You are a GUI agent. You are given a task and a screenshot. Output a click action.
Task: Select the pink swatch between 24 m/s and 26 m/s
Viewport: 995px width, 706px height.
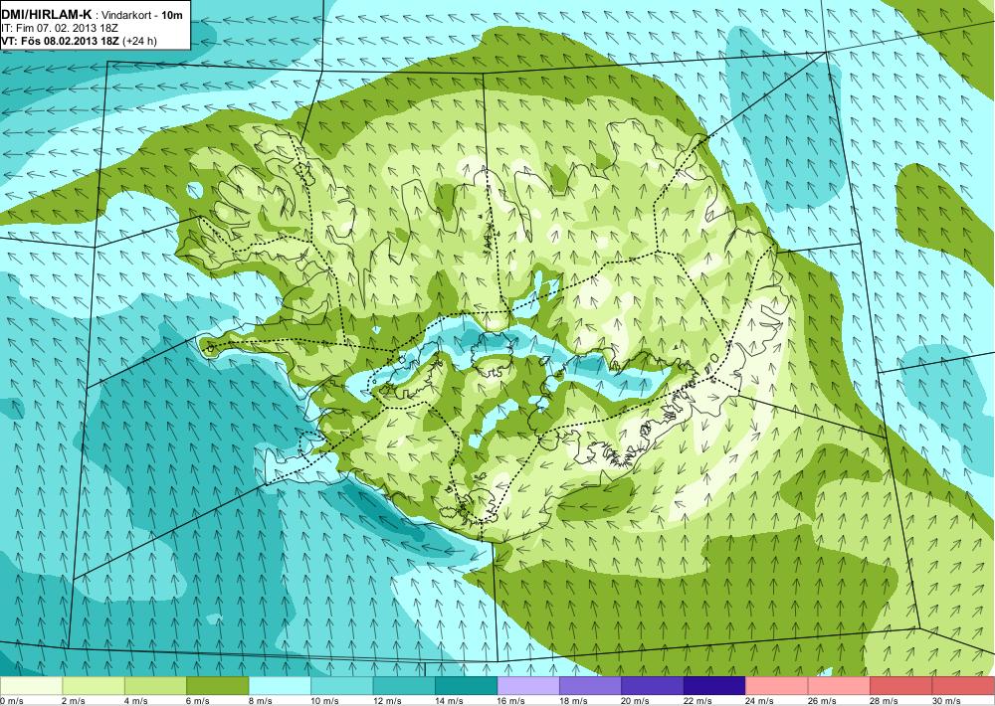pyautogui.click(x=777, y=685)
